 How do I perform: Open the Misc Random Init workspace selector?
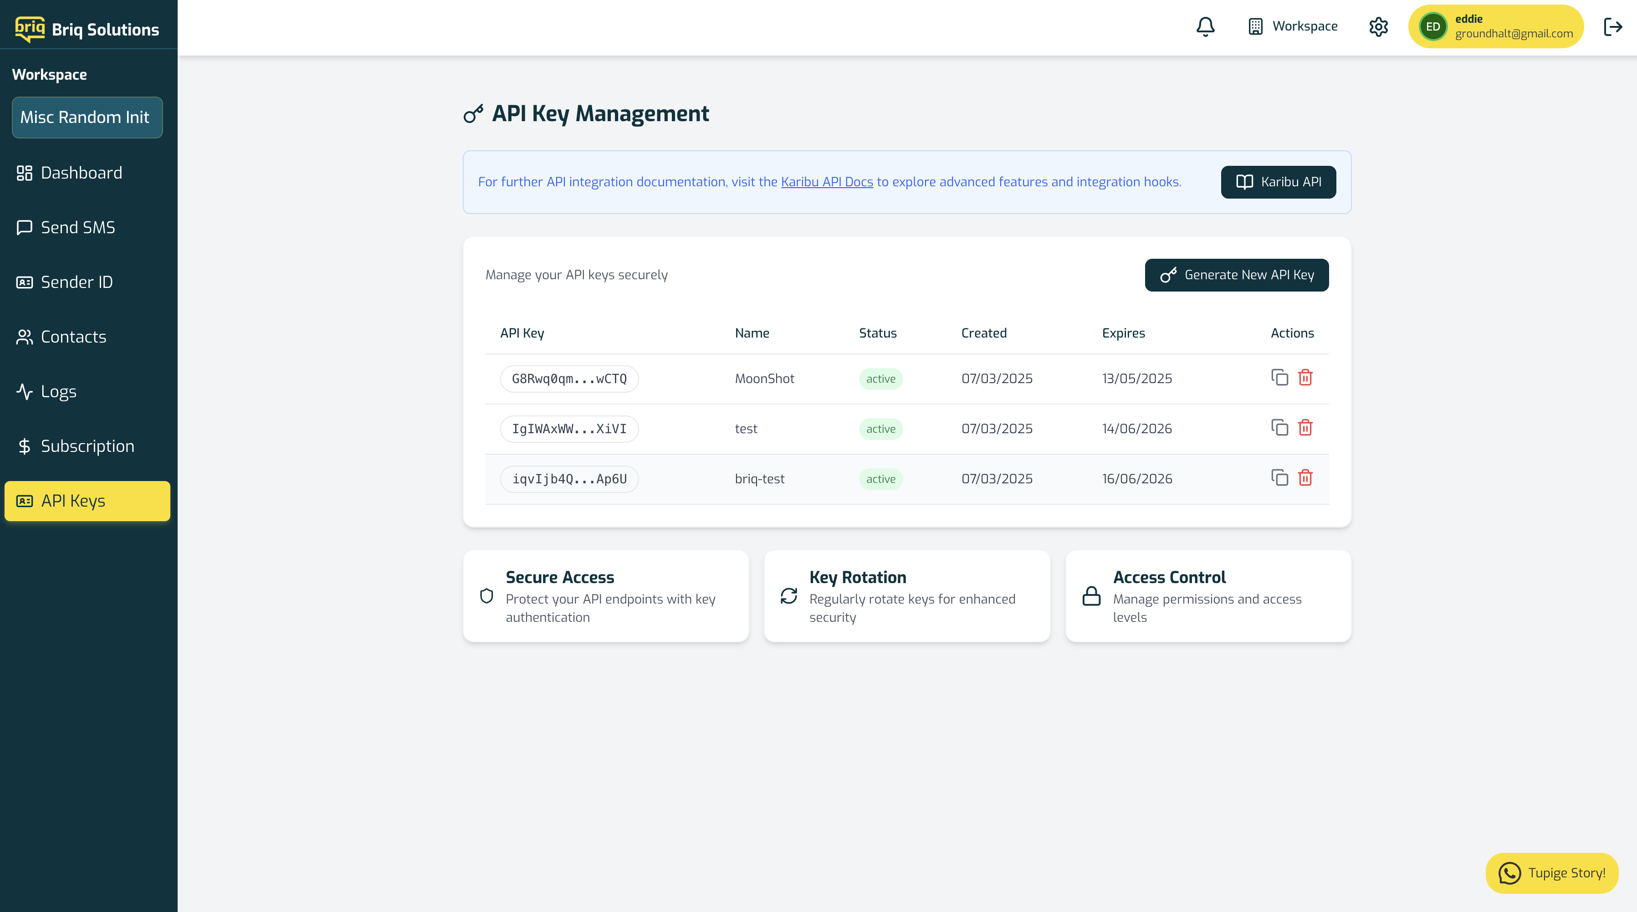(x=87, y=118)
